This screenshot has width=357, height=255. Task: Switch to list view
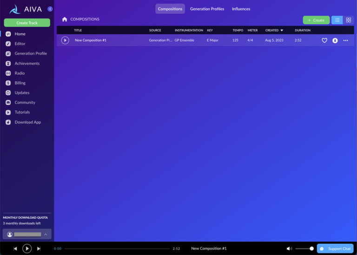pos(337,20)
